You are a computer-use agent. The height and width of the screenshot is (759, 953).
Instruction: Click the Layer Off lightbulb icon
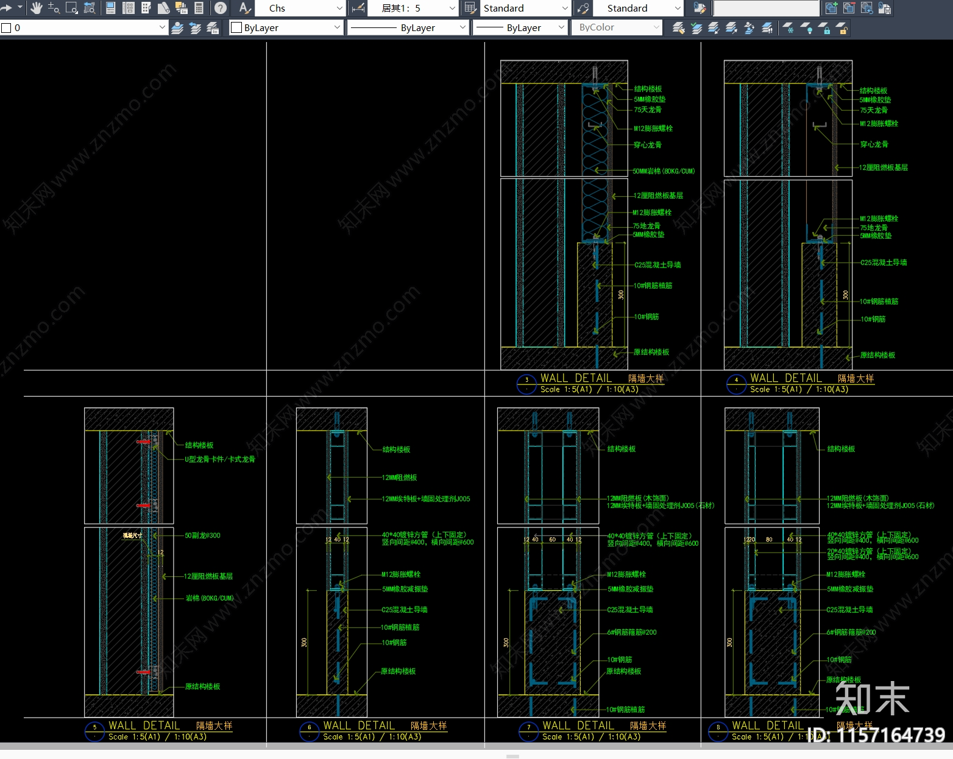pos(806,27)
